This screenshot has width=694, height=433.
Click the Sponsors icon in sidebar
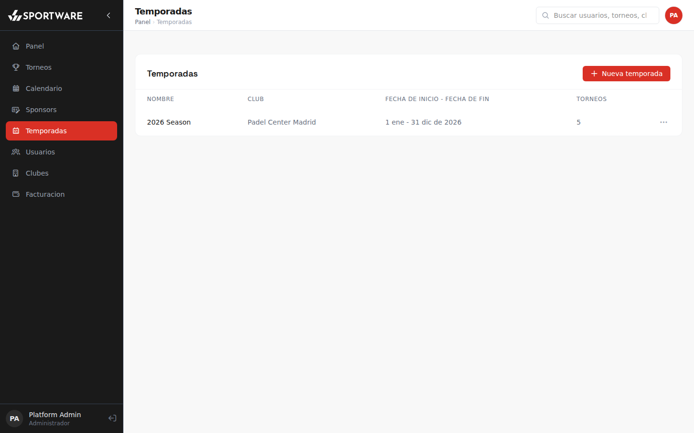pos(16,110)
